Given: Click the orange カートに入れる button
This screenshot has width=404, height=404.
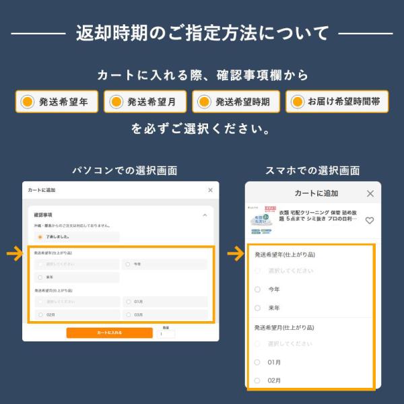Looking at the screenshot, I should click(110, 333).
